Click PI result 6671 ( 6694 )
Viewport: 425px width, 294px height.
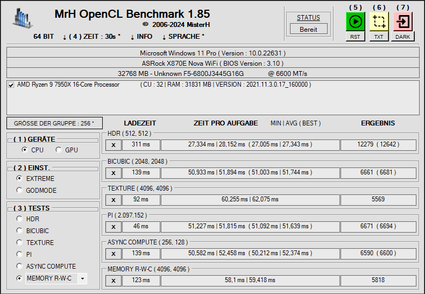tap(378, 226)
